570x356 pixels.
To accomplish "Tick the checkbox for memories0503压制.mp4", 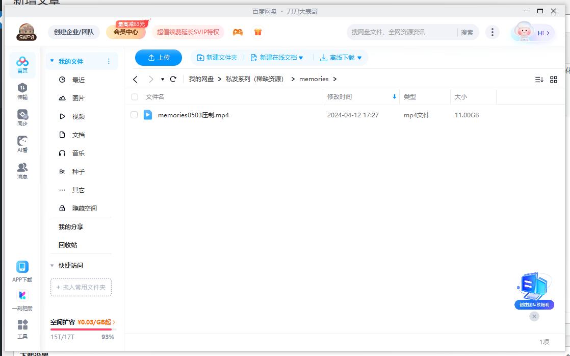I will coord(134,115).
